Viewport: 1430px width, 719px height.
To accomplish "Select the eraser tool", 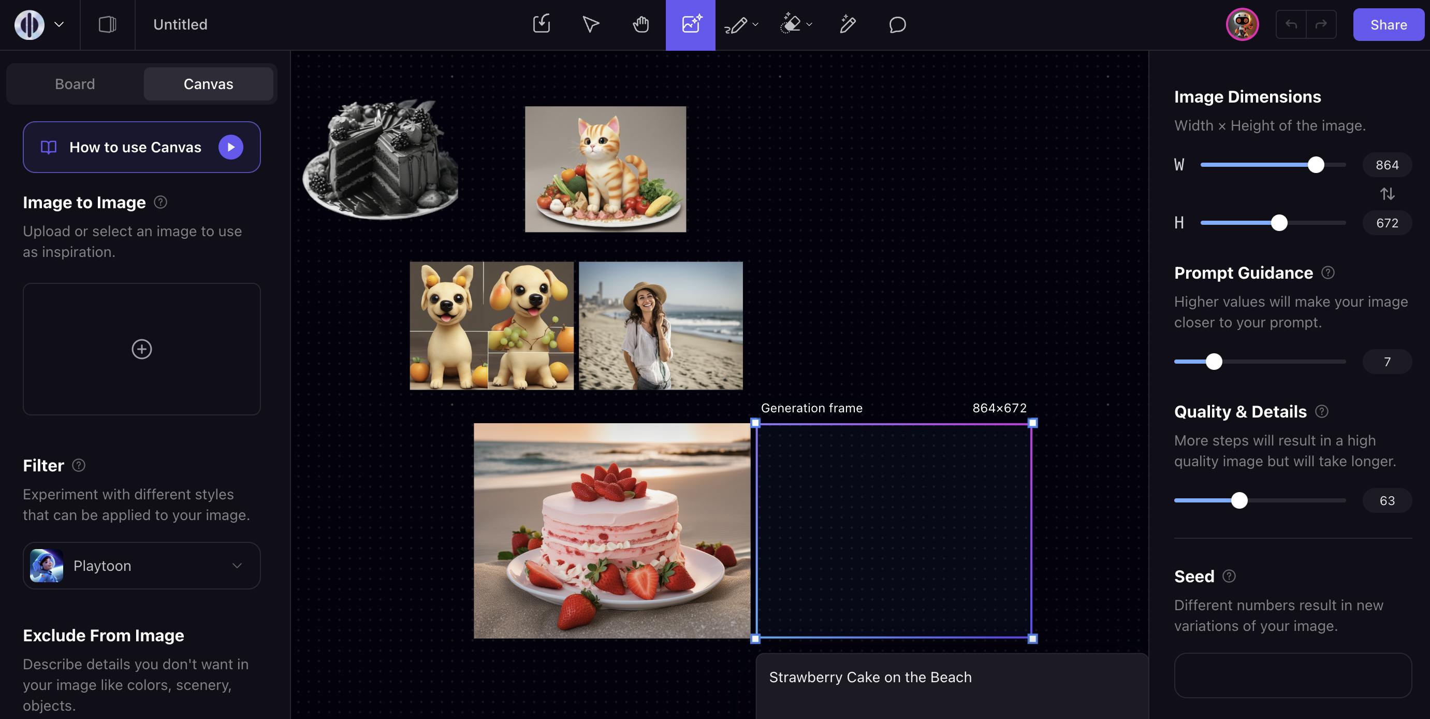I will (x=791, y=24).
